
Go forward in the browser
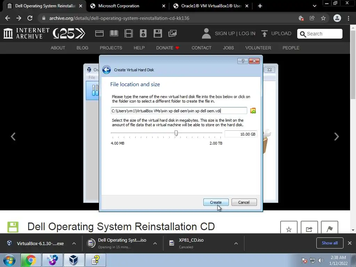pyautogui.click(x=19, y=18)
